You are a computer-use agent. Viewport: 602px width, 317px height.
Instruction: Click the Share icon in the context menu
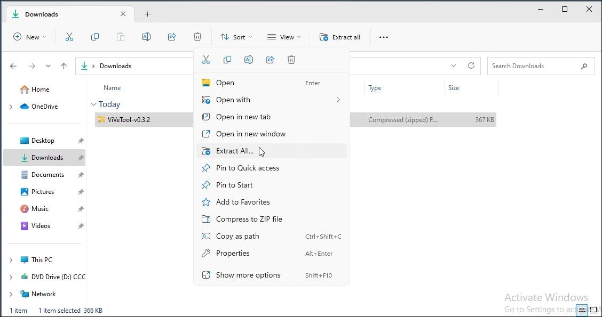point(270,60)
